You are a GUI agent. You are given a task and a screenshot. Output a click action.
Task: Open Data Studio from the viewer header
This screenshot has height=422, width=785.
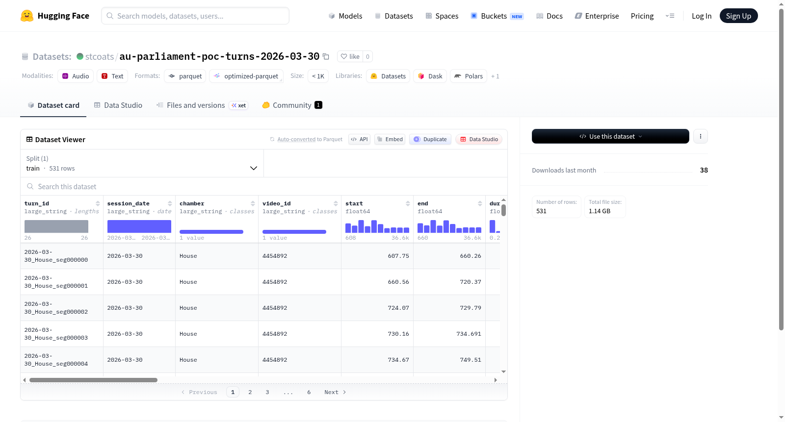pyautogui.click(x=479, y=139)
